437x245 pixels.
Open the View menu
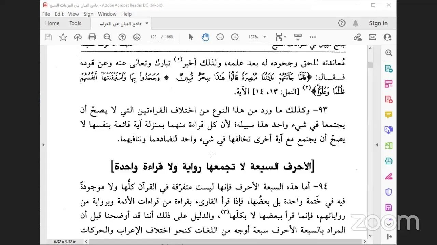click(73, 14)
